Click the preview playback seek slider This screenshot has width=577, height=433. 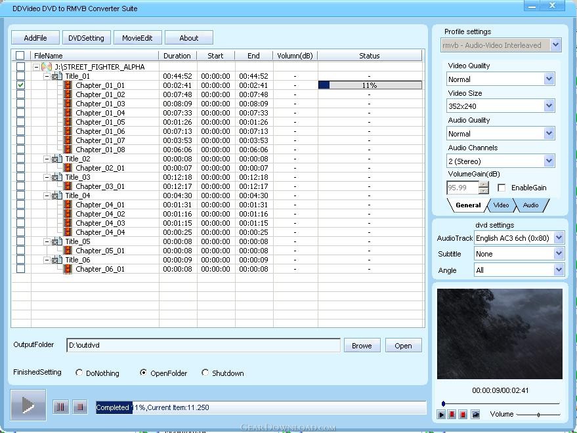[x=500, y=403]
